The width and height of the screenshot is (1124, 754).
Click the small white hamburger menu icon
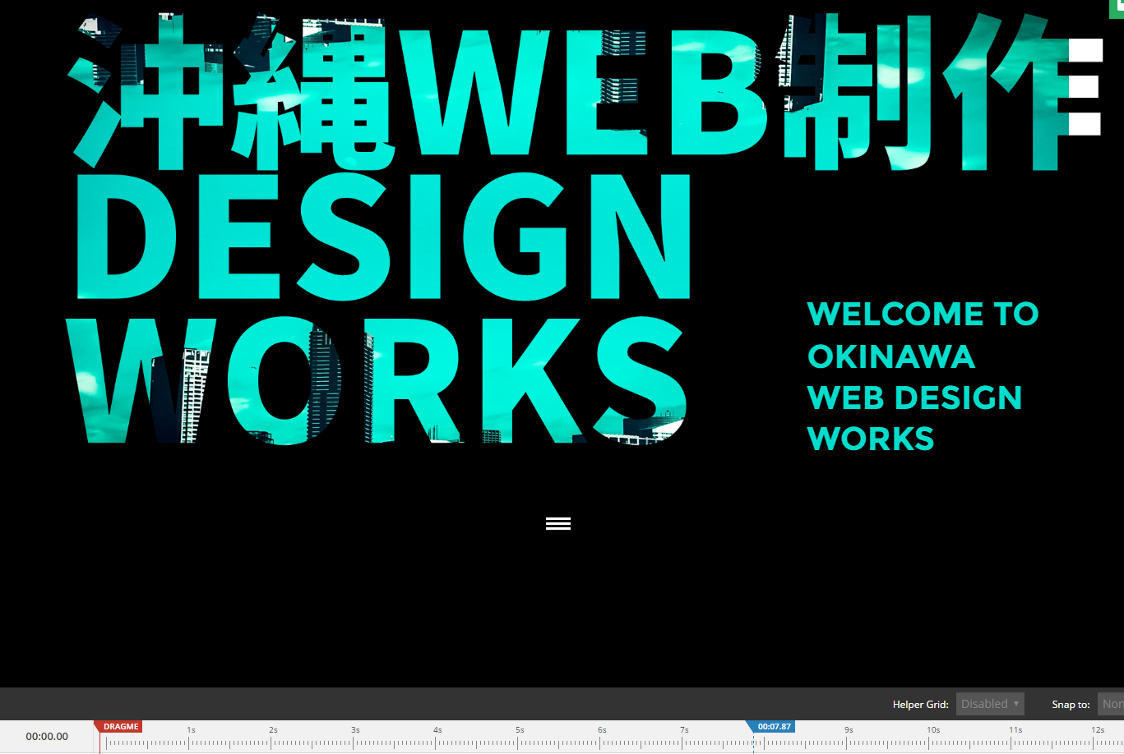558,523
